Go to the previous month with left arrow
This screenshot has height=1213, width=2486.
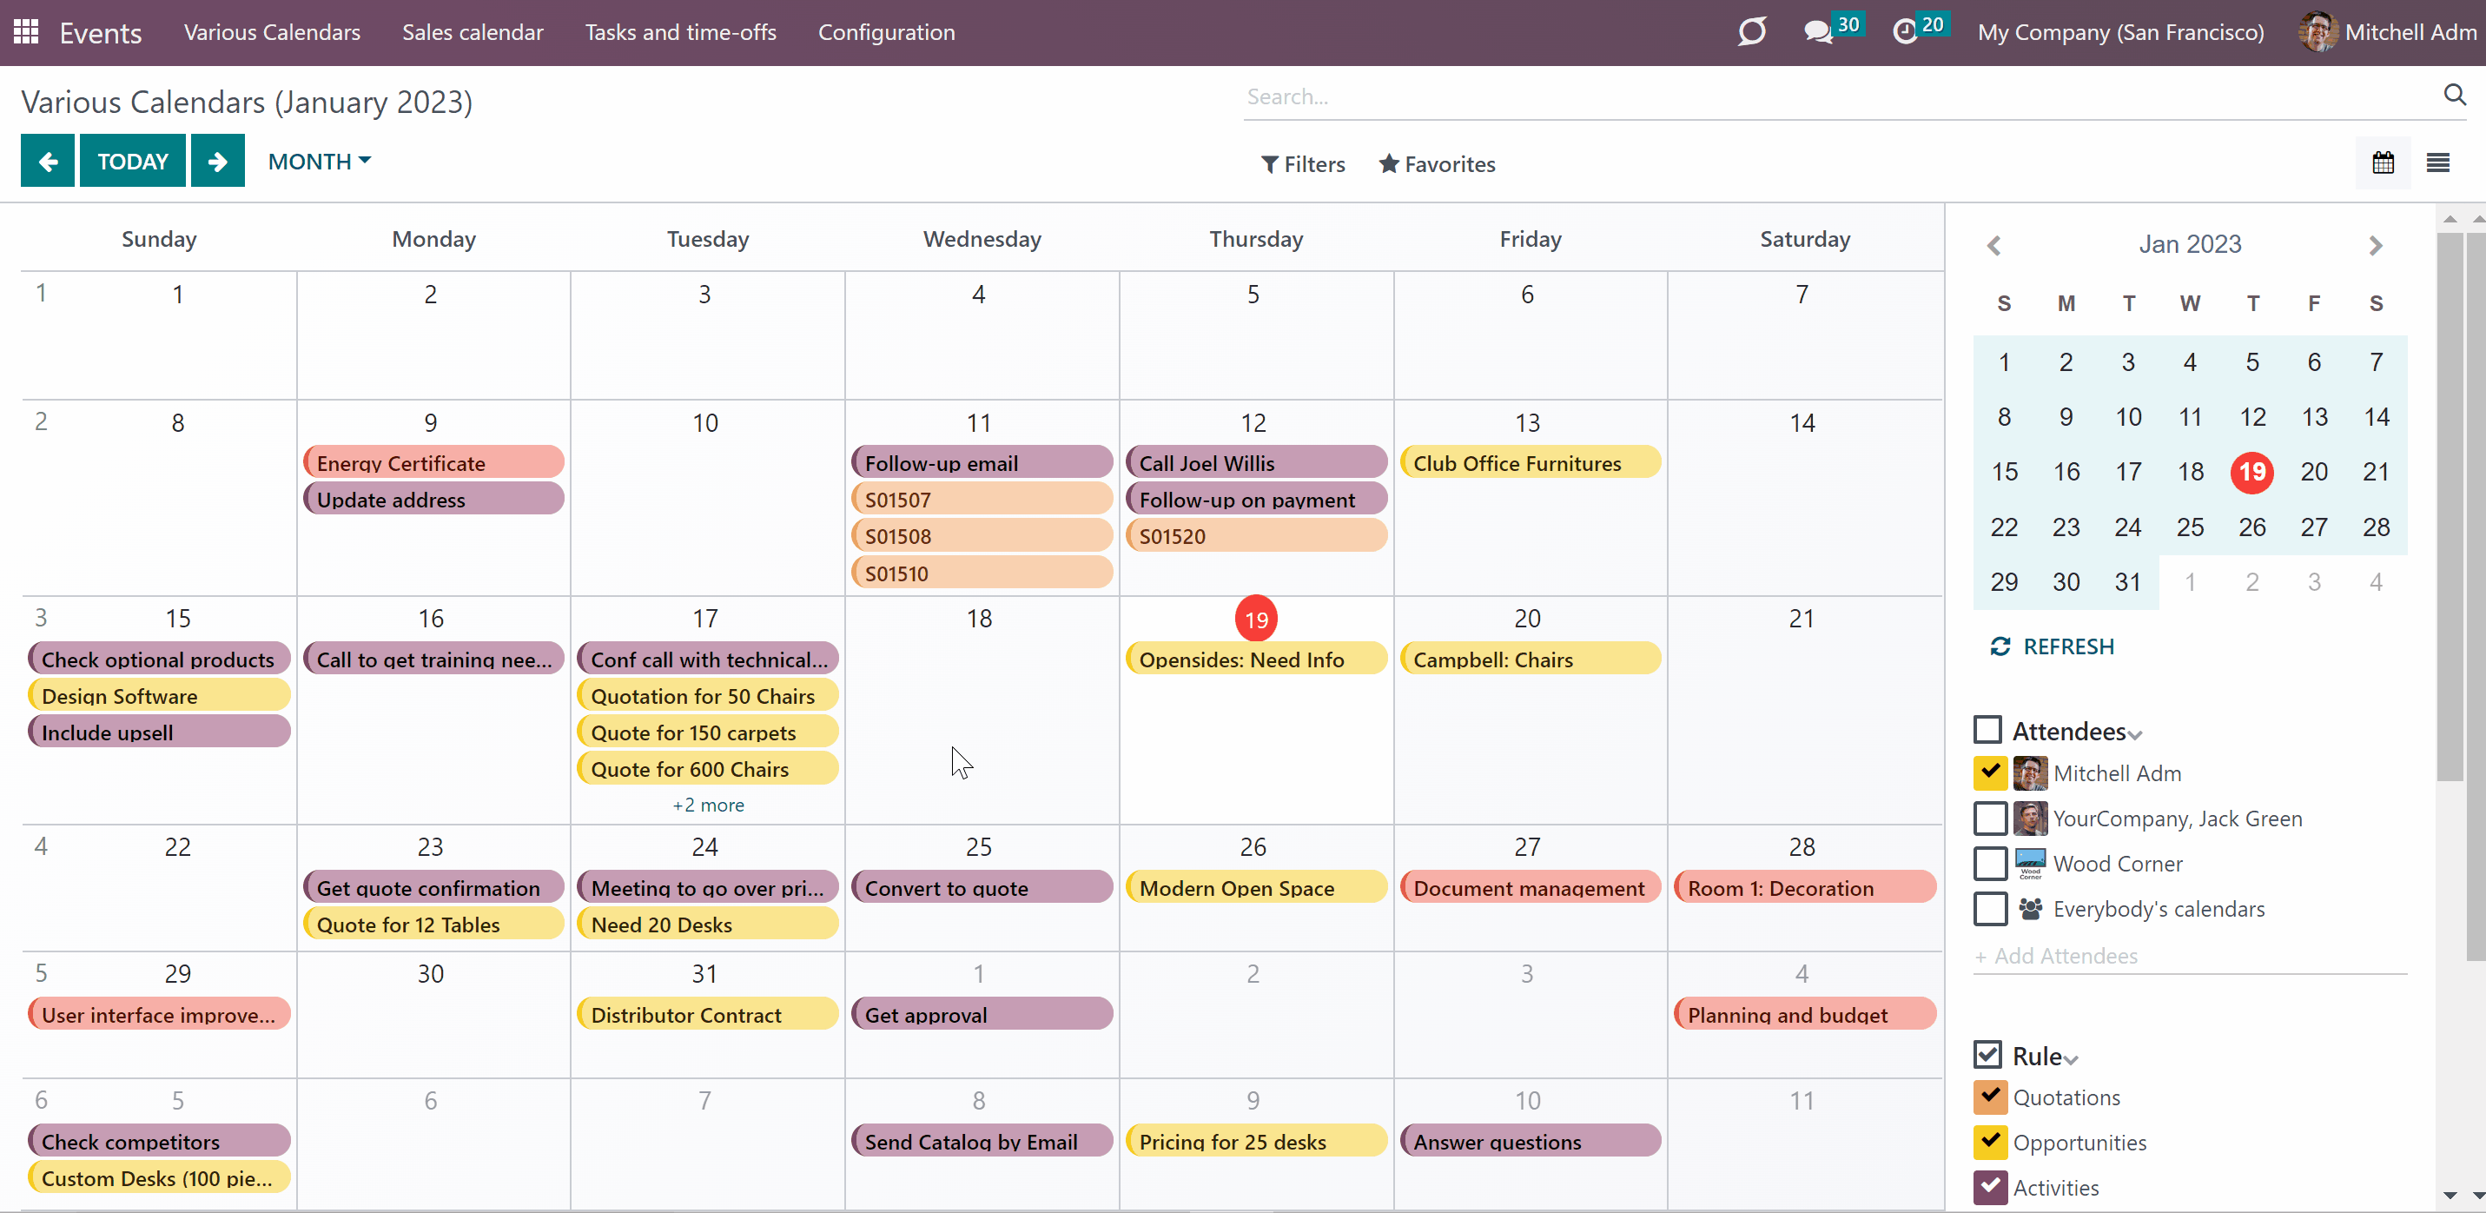pyautogui.click(x=49, y=161)
